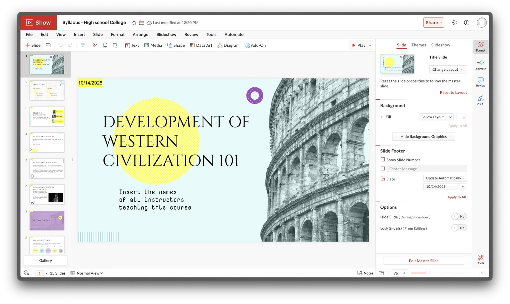Image resolution: width=510 pixels, height=304 pixels.
Task: Select the Section Divider slide thumbnail
Action: tap(47, 220)
